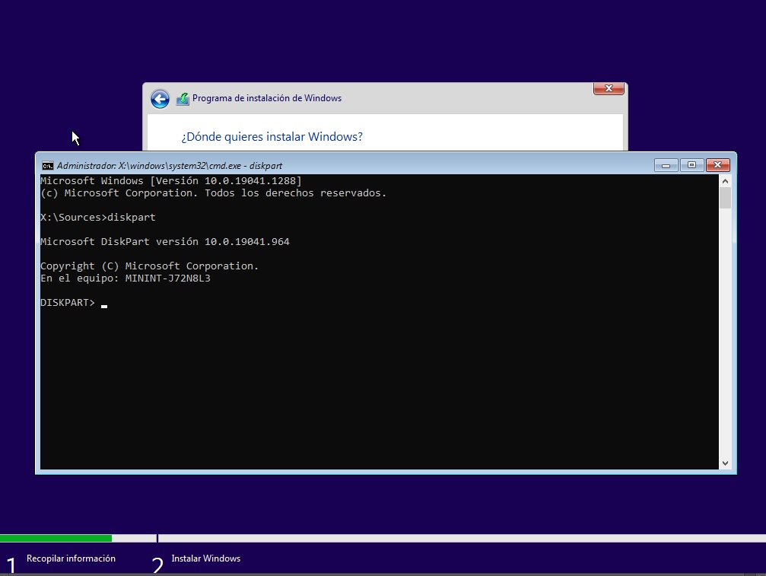Click the 'X:\Sources>diskpart' command line

pyautogui.click(x=97, y=218)
